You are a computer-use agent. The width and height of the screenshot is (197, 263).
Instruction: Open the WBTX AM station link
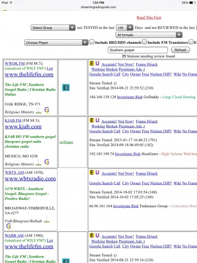14,172
